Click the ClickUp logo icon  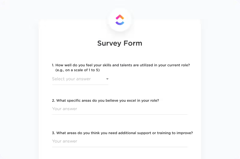pyautogui.click(x=120, y=19)
